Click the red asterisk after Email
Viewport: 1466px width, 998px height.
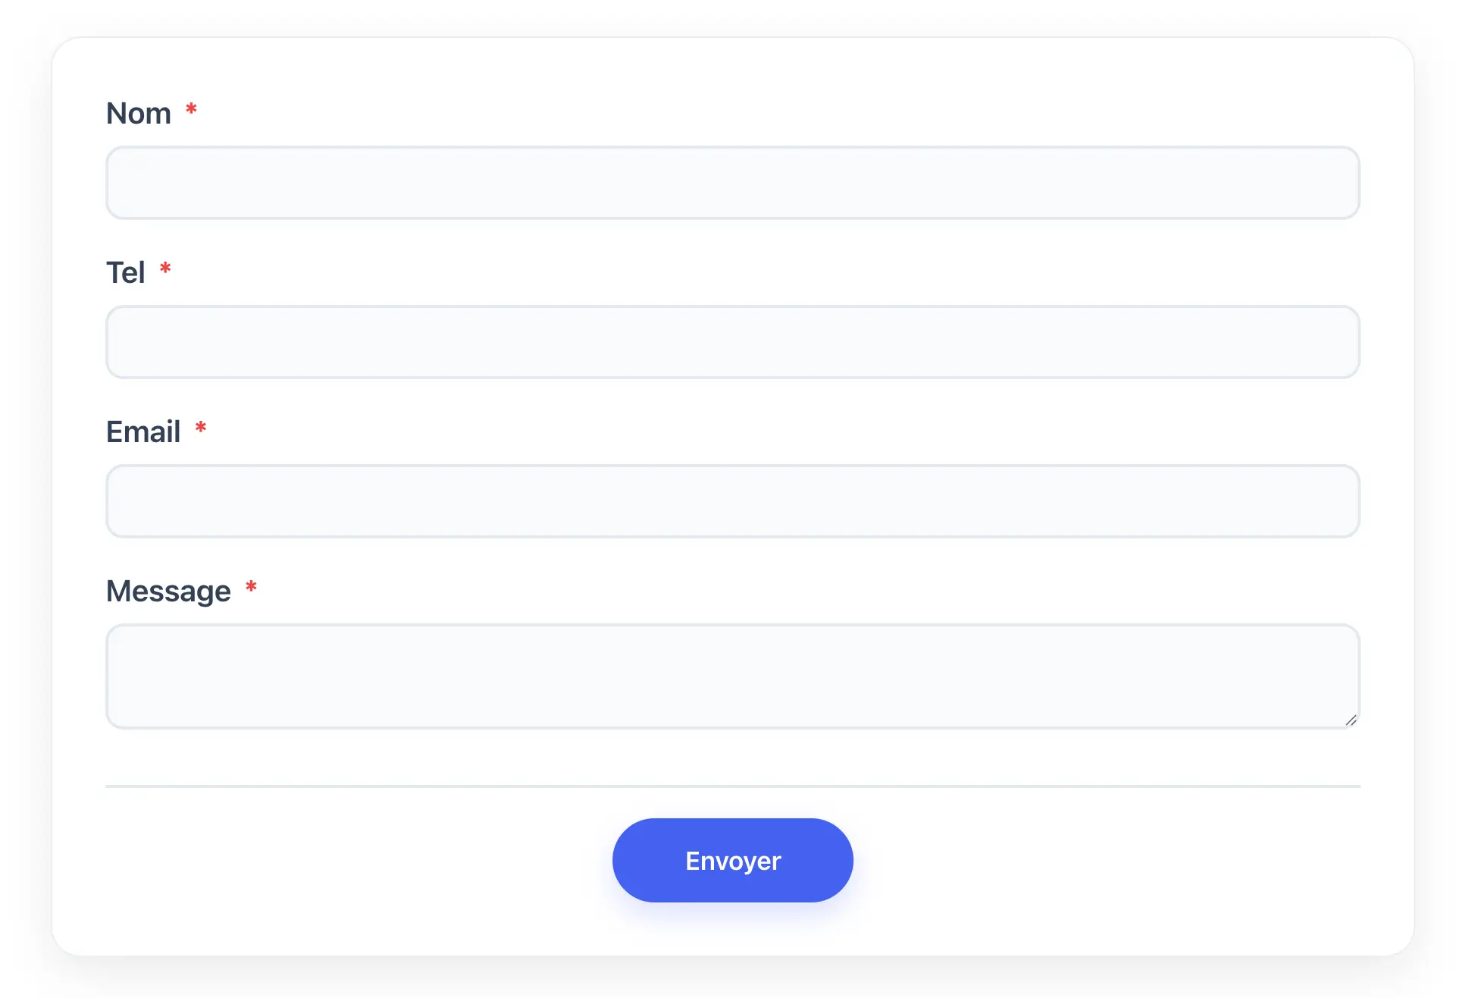(201, 428)
